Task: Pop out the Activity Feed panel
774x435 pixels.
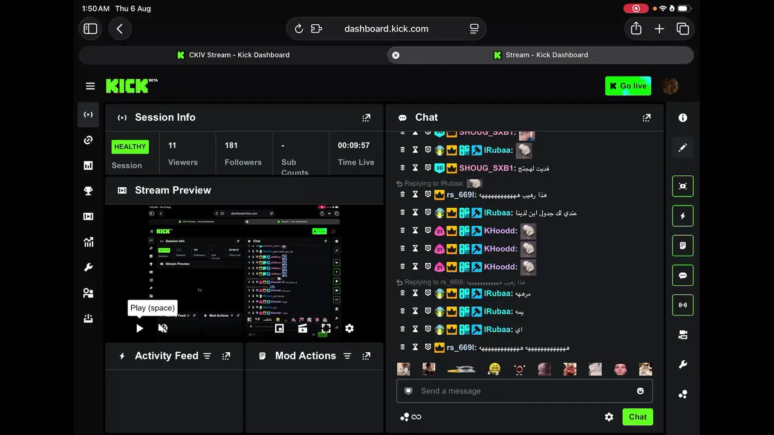Action: [x=226, y=356]
